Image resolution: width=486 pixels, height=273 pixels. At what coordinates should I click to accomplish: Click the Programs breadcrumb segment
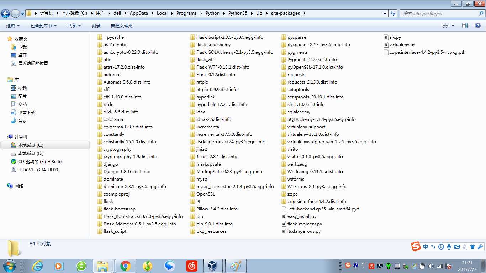tap(186, 13)
